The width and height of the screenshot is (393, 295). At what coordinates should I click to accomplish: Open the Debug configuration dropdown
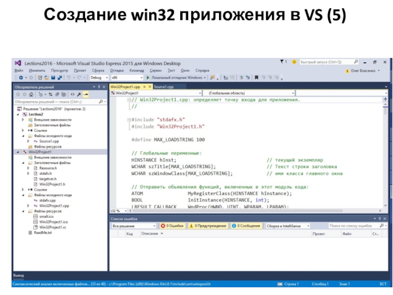[97, 78]
